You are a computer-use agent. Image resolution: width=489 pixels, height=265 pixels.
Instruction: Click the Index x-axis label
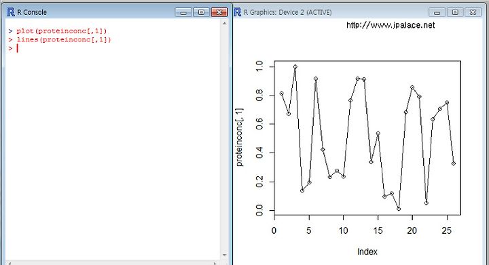click(x=367, y=251)
